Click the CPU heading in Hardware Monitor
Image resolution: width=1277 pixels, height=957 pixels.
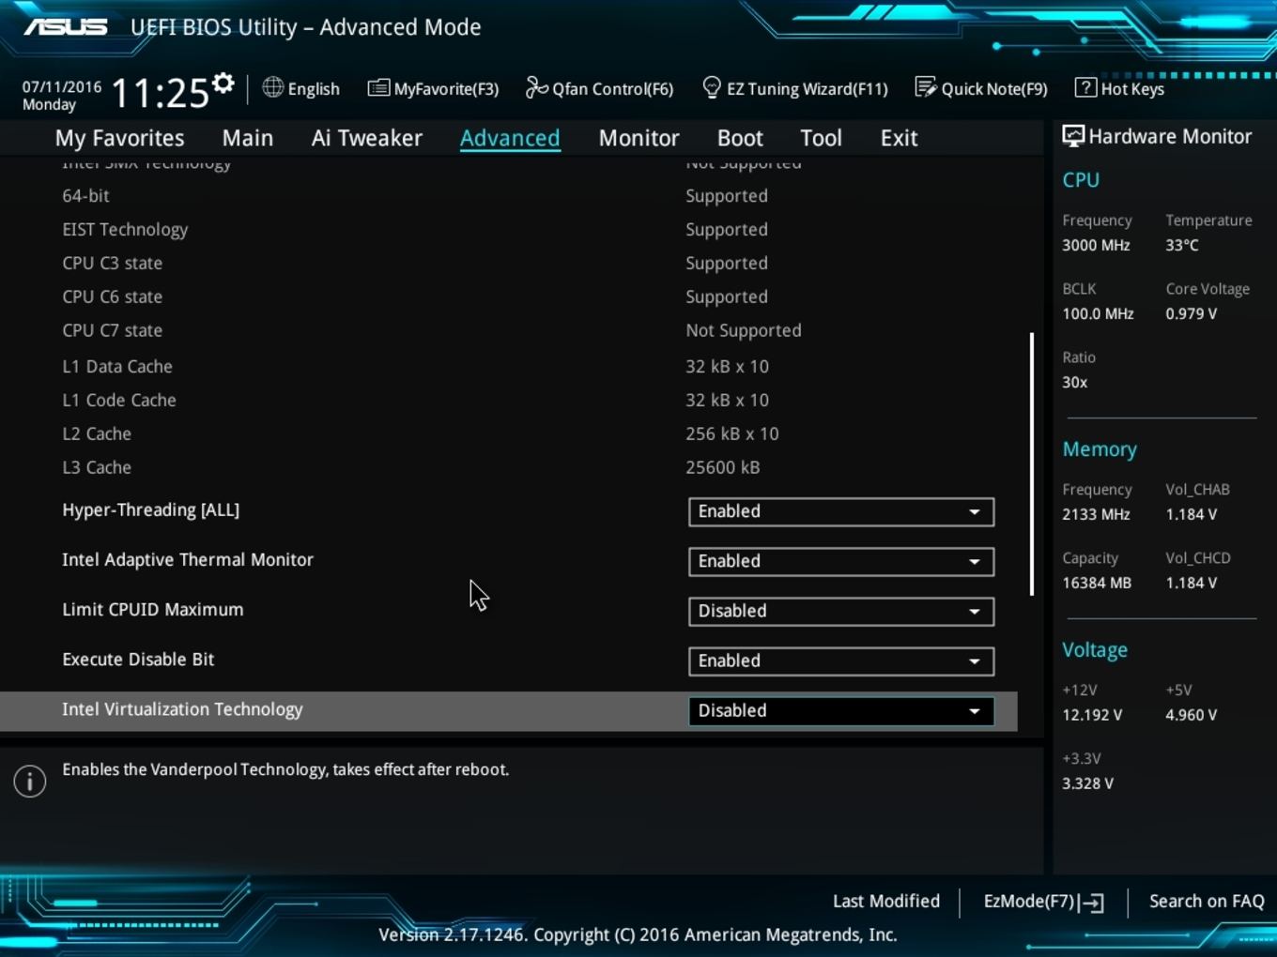[1081, 180]
